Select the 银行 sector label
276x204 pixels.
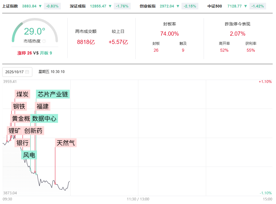click(x=22, y=143)
